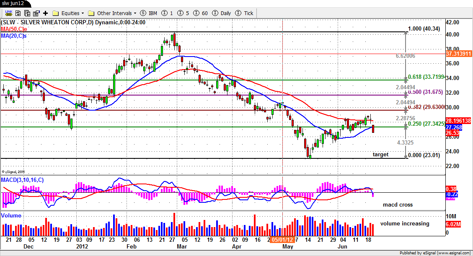Viewport: 473px width, 256px height.
Task: Click the Volume study label
Action: pos(11,216)
